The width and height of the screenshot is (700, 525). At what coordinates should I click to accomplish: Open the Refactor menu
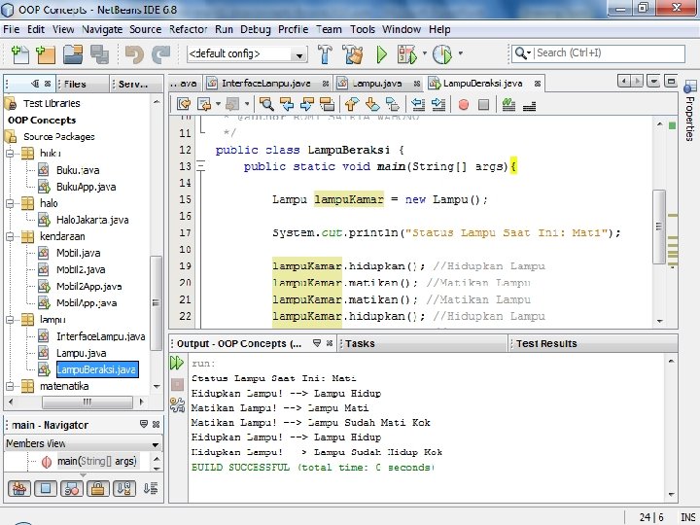pyautogui.click(x=188, y=29)
